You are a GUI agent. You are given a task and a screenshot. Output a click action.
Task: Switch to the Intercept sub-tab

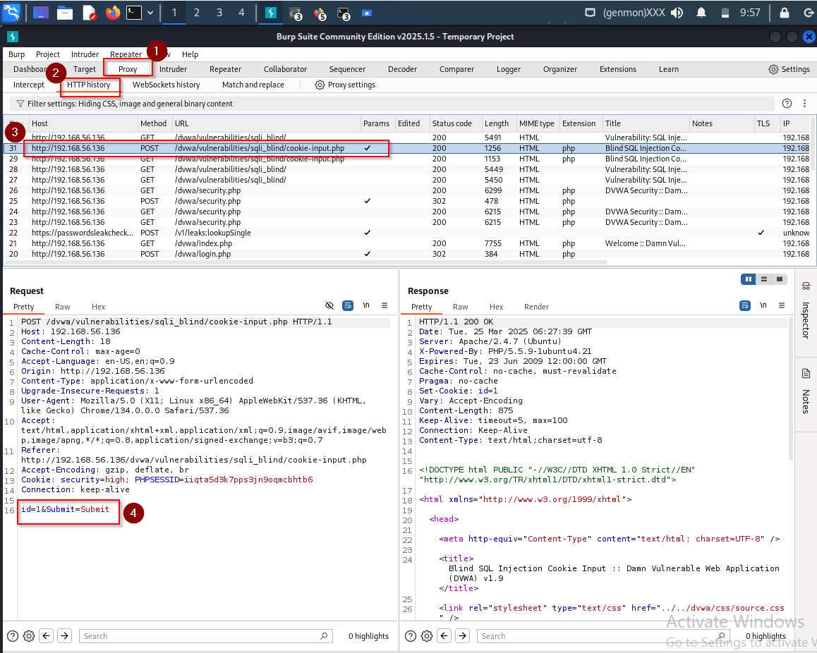(x=29, y=85)
